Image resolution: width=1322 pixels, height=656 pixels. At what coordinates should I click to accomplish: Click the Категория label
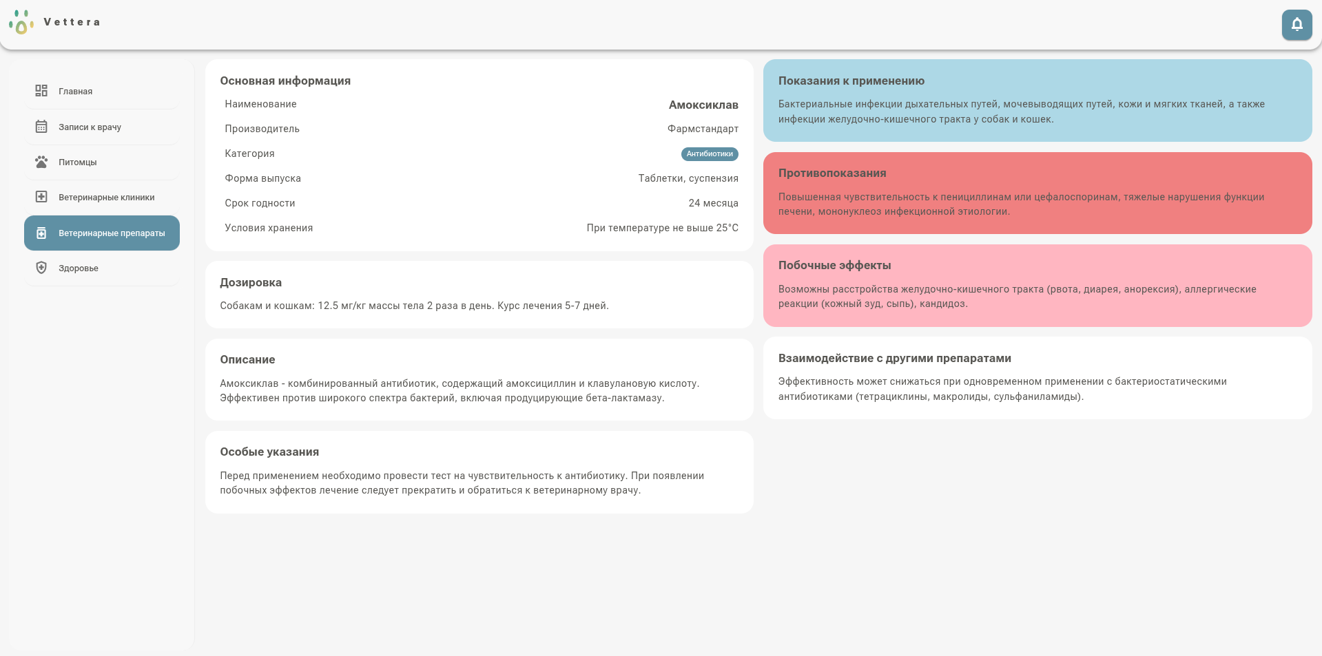(249, 154)
